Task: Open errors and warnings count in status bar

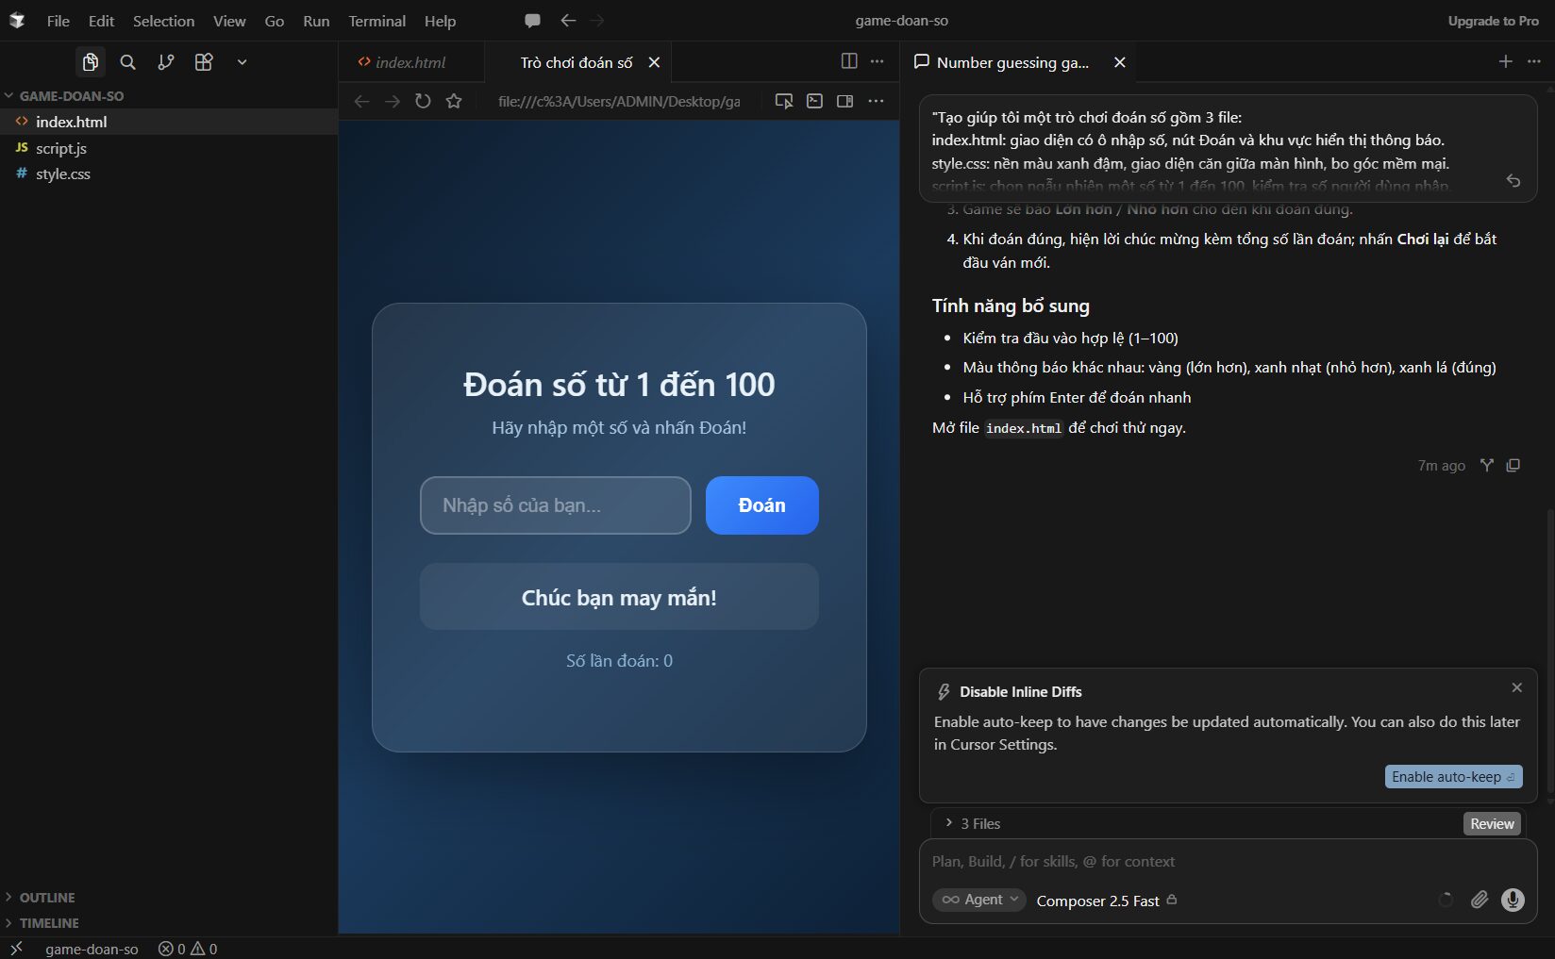Action: pyautogui.click(x=188, y=949)
